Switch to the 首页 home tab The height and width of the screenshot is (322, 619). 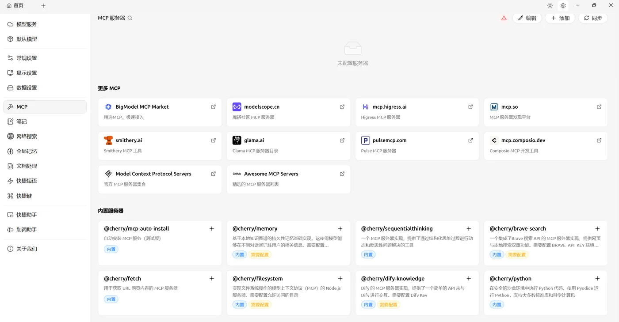pyautogui.click(x=15, y=6)
